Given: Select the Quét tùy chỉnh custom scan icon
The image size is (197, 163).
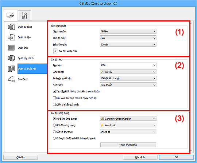Looking at the screenshot, I should point(11,58).
